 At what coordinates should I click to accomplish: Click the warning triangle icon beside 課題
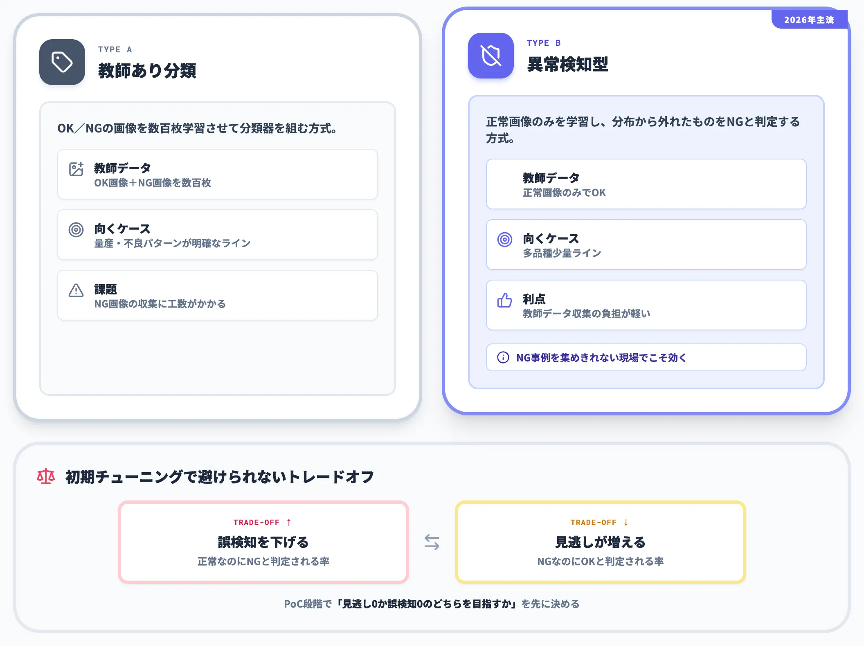(76, 290)
